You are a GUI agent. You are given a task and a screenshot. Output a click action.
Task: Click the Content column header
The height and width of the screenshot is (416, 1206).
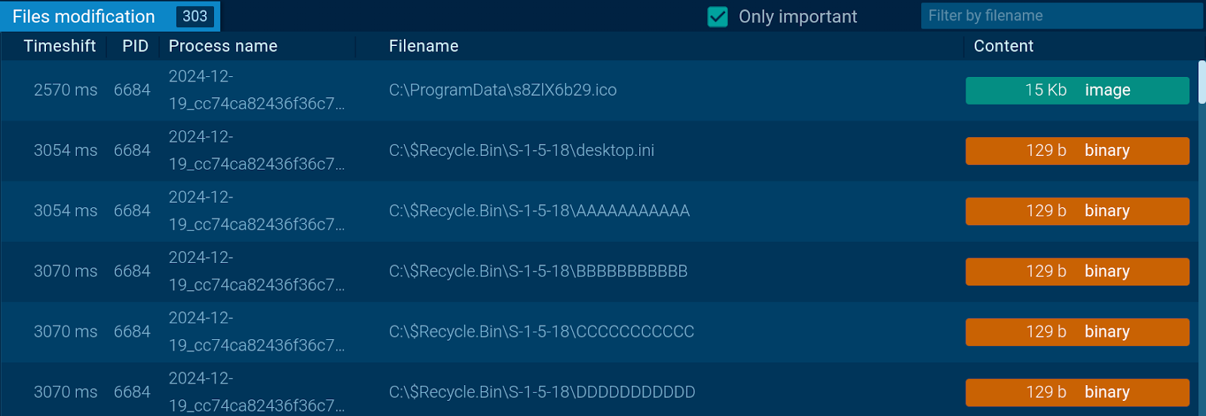point(1003,46)
